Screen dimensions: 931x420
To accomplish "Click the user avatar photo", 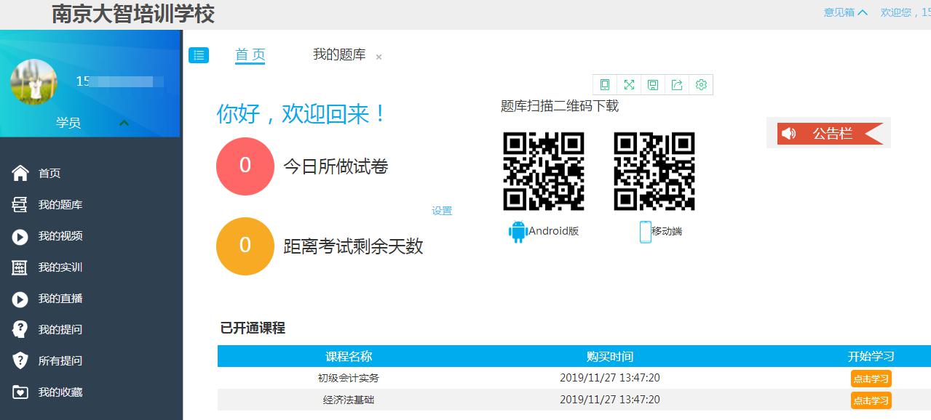I will click(33, 82).
